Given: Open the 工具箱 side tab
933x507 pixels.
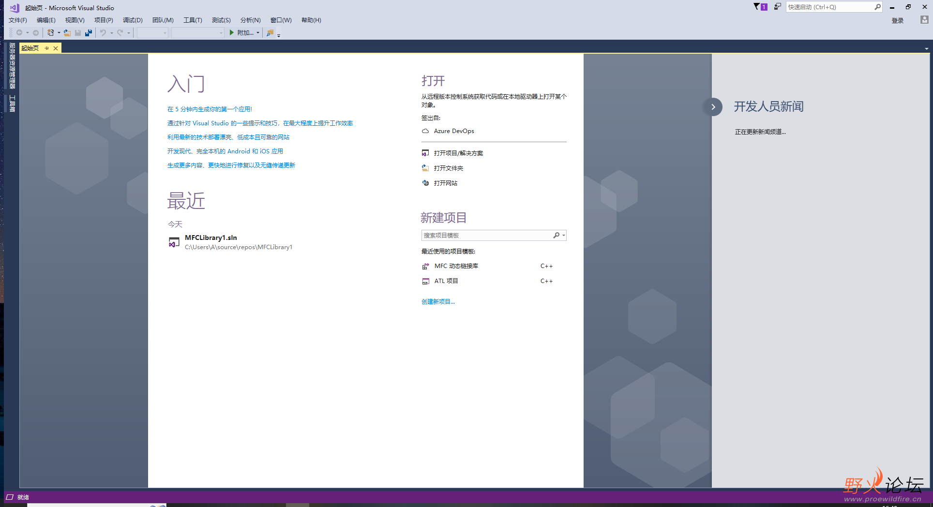Looking at the screenshot, I should coord(13,104).
